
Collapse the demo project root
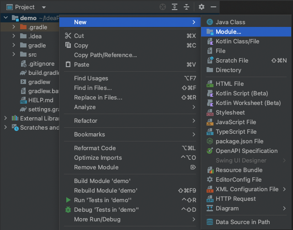pos(6,18)
